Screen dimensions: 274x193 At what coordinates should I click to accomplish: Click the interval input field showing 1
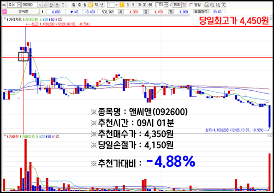tap(111, 5)
